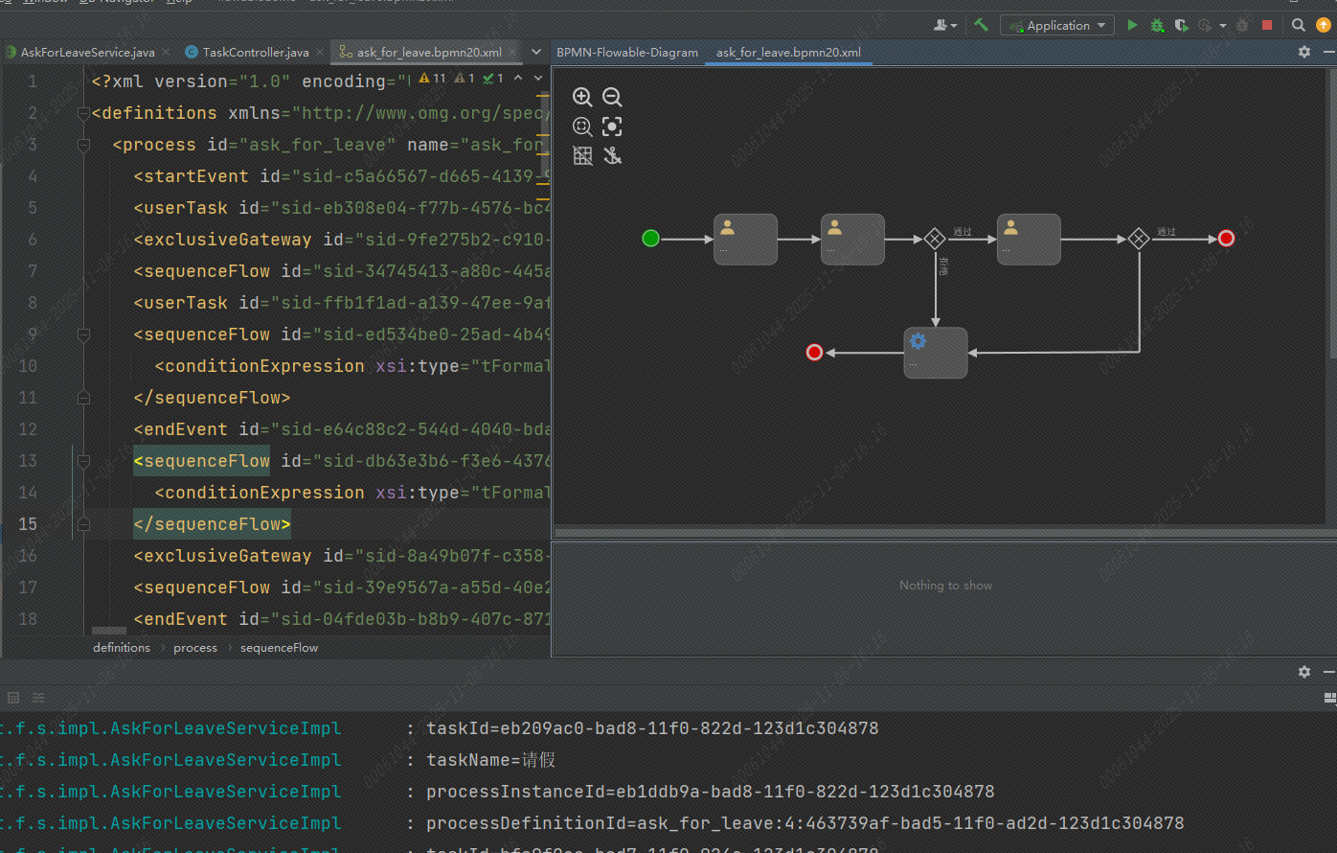Expand the hidden editor tabs list chevron
The height and width of the screenshot is (853, 1337).
click(x=535, y=52)
